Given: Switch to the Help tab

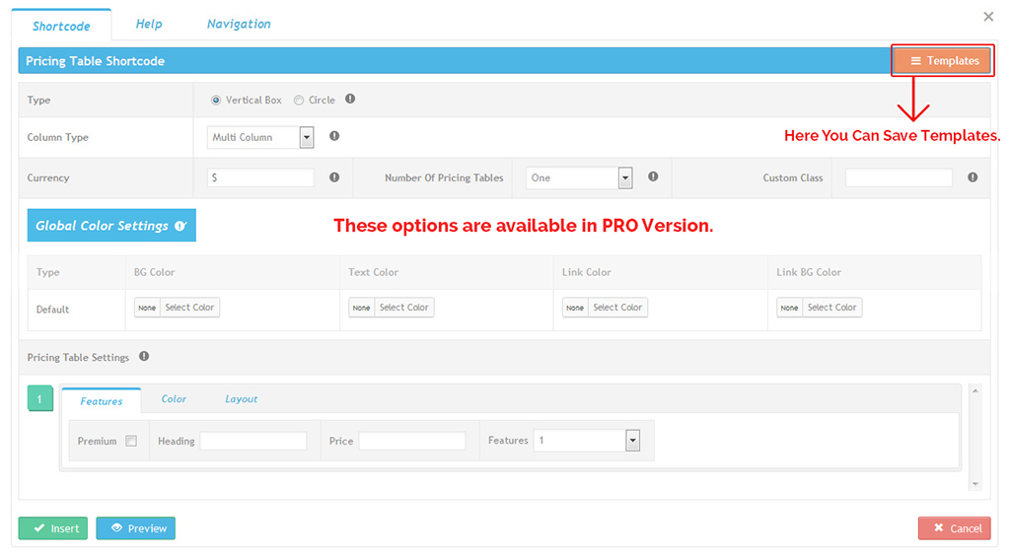Looking at the screenshot, I should 149,24.
